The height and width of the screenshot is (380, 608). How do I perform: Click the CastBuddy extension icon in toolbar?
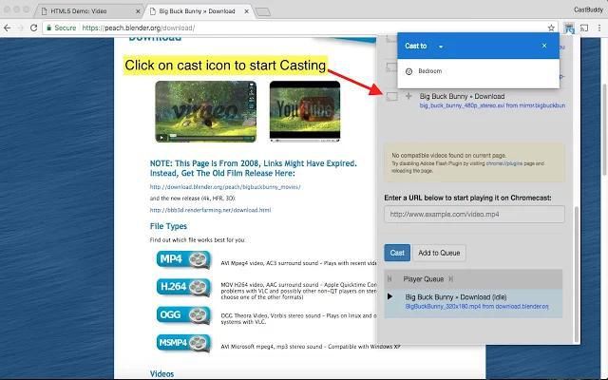tap(569, 28)
